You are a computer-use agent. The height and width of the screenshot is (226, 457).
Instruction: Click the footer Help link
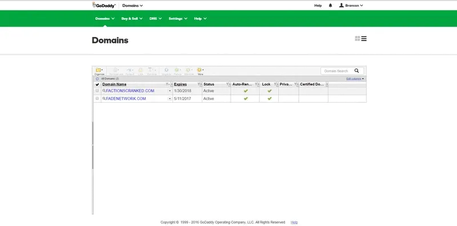coord(294,222)
